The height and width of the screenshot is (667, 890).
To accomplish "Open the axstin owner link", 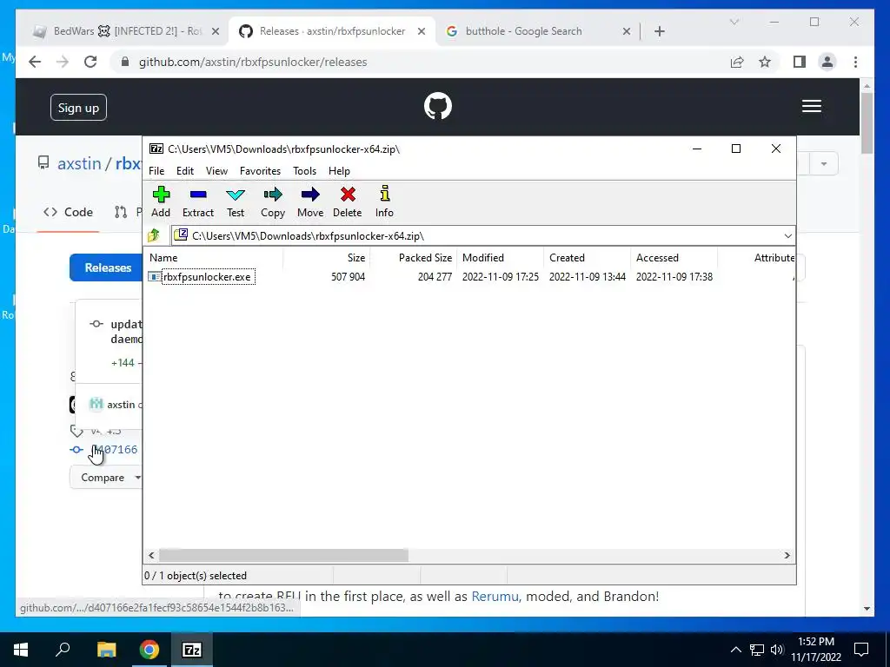I will 79,163.
